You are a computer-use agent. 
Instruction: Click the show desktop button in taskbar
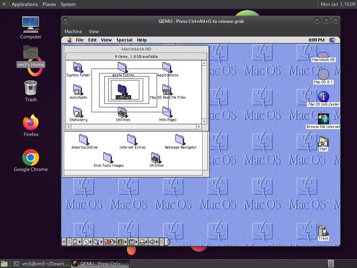[4, 264]
